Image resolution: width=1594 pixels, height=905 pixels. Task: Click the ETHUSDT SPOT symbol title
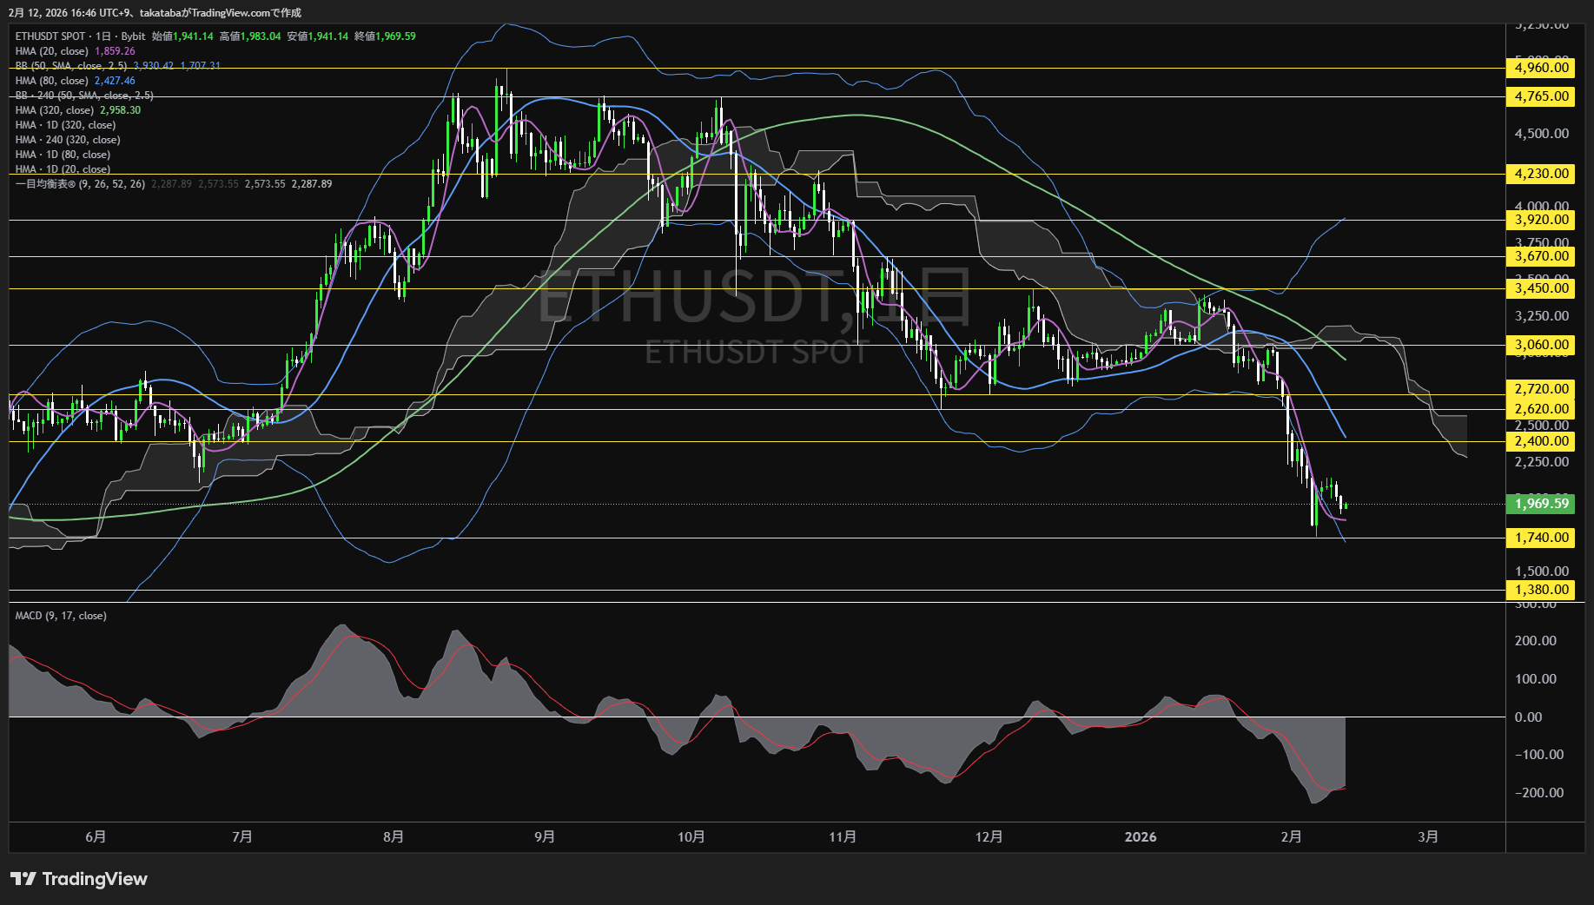[x=50, y=36]
